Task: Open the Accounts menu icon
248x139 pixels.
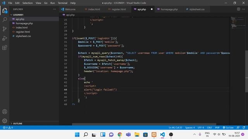Action: pyautogui.click(x=5, y=112)
